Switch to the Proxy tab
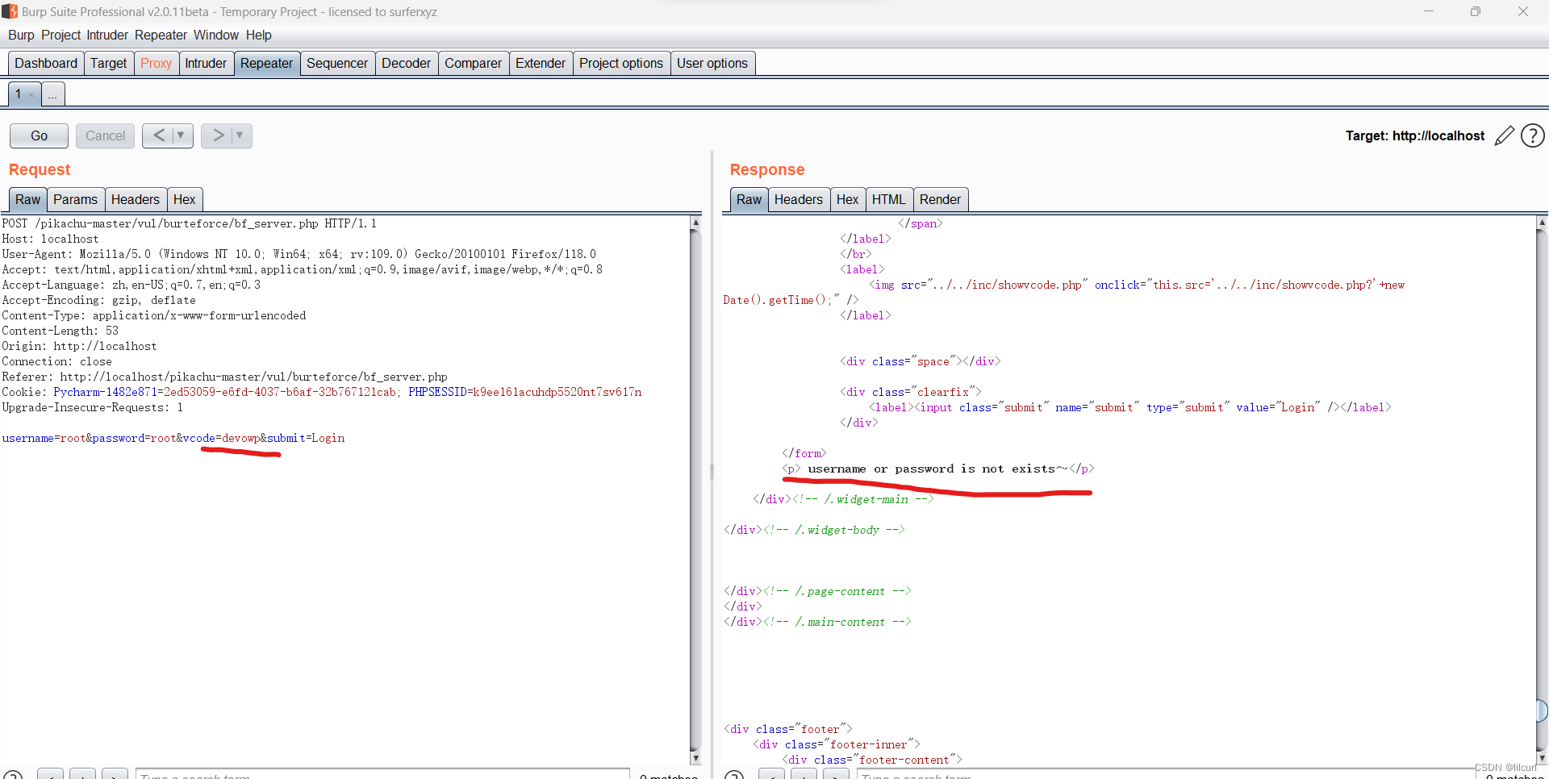Screen dimensions: 1549x779 tap(156, 64)
